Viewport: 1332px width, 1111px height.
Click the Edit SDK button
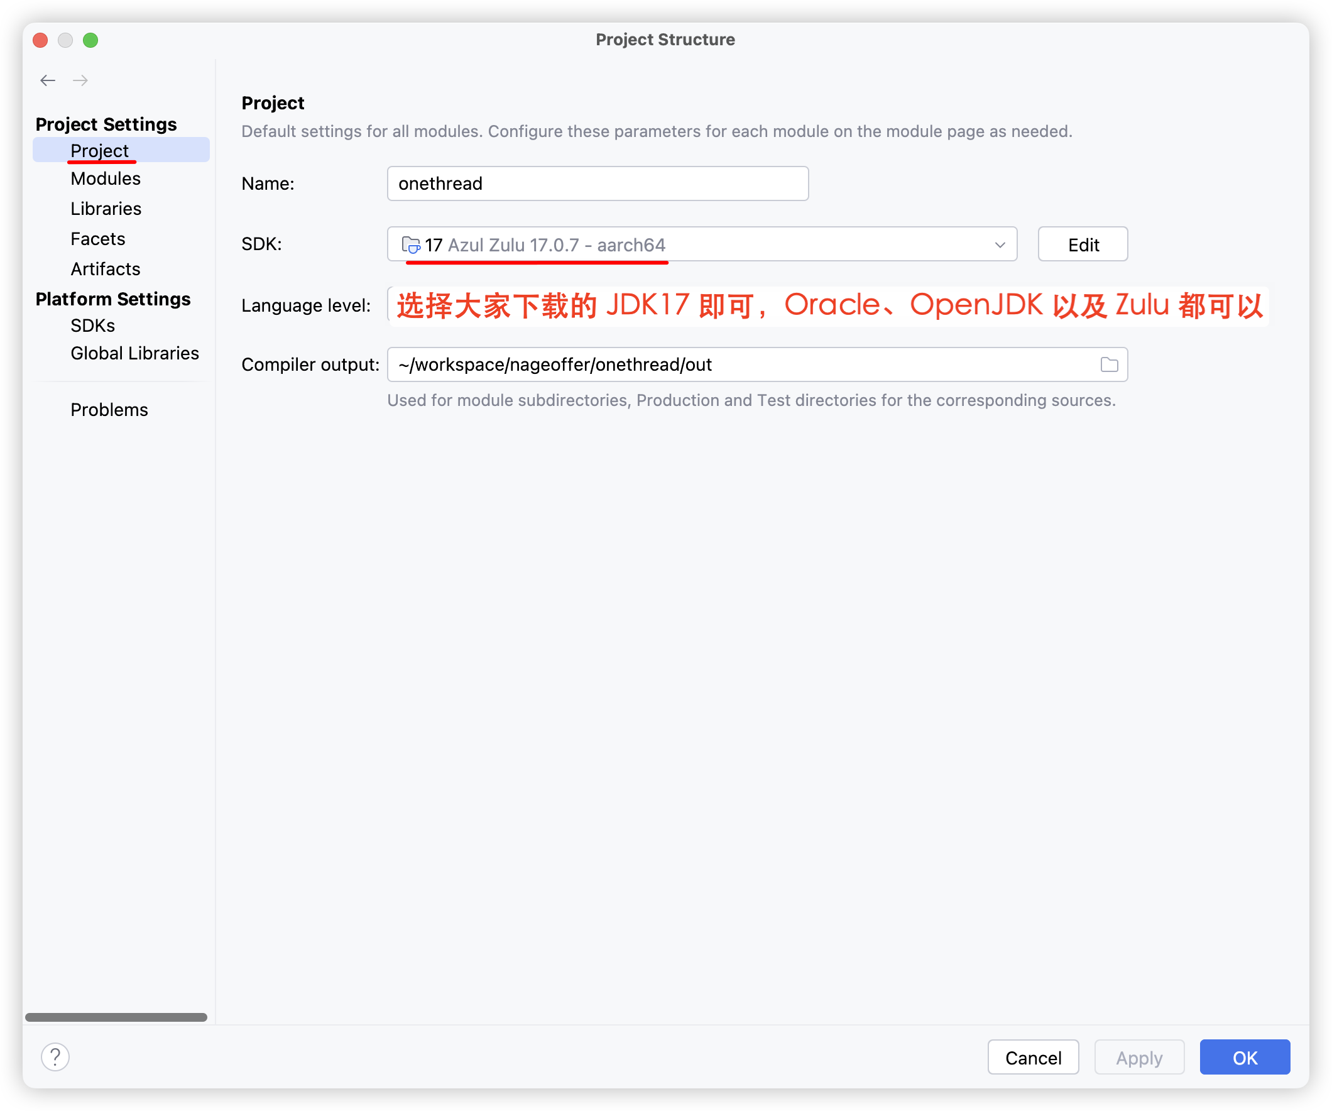pyautogui.click(x=1083, y=245)
